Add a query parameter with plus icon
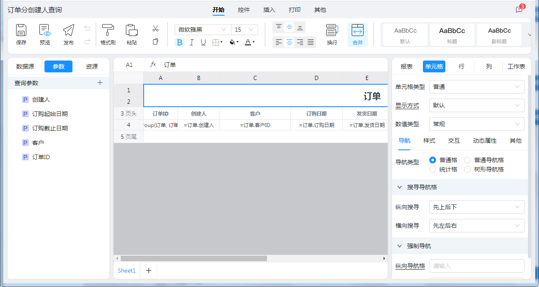The width and height of the screenshot is (539, 287). pyautogui.click(x=100, y=83)
